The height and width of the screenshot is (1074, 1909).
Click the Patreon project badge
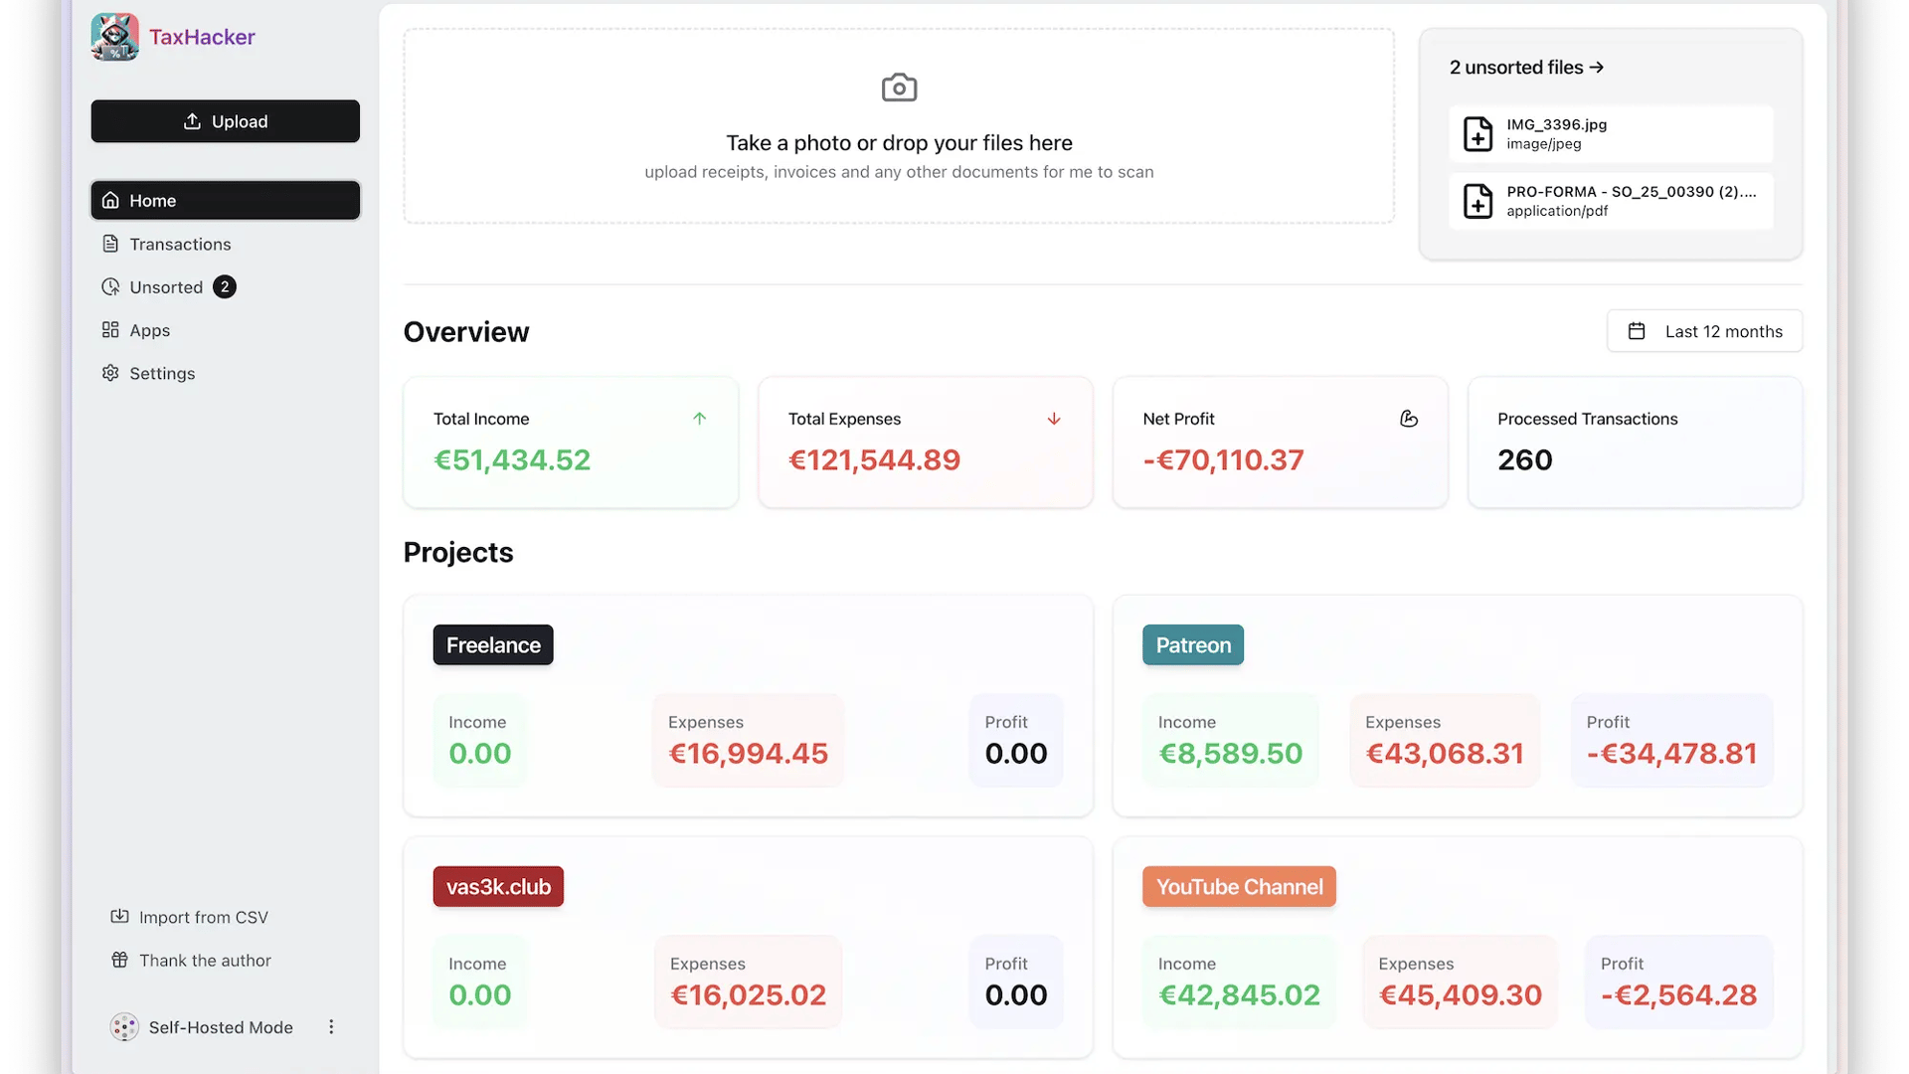1192,644
